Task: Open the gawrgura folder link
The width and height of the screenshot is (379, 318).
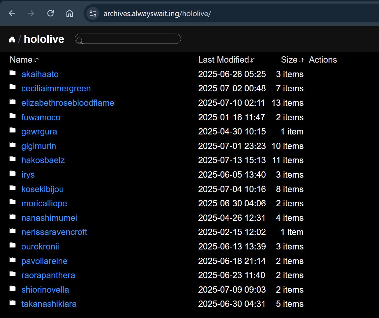Action: click(39, 132)
